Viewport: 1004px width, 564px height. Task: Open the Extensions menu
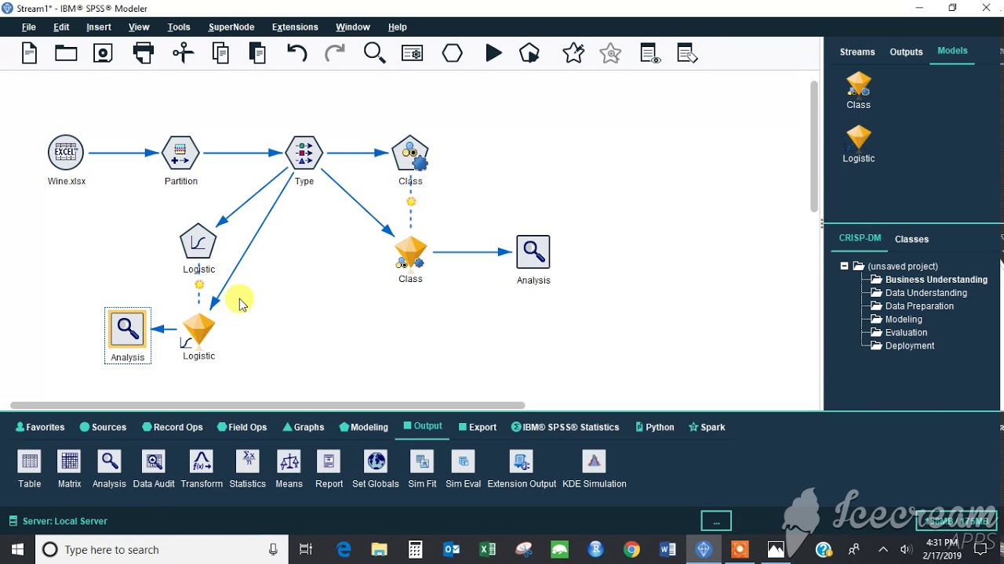pos(295,27)
